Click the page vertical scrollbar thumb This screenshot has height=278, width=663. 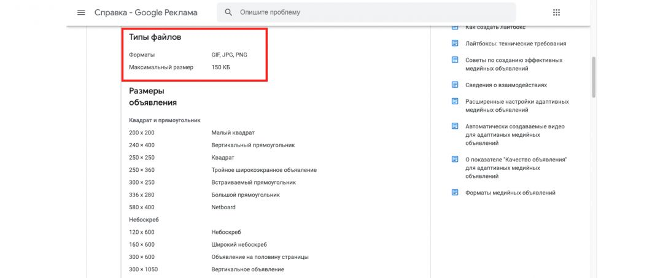click(x=594, y=77)
